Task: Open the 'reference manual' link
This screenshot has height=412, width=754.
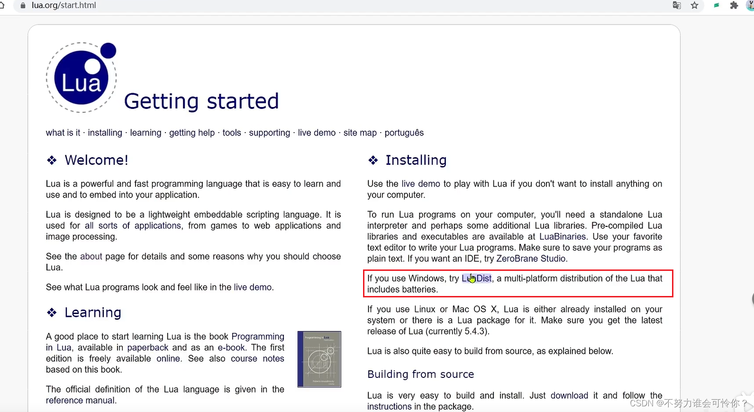Action: tap(81, 400)
